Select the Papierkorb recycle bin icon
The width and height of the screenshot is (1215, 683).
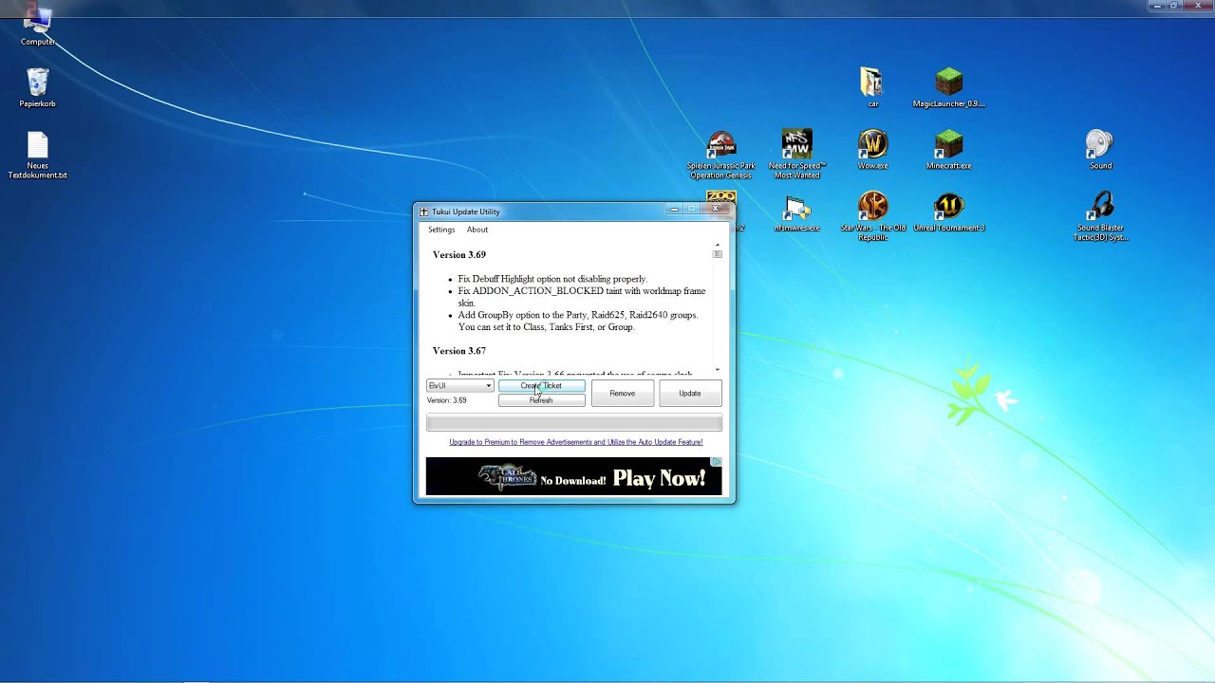click(x=38, y=87)
